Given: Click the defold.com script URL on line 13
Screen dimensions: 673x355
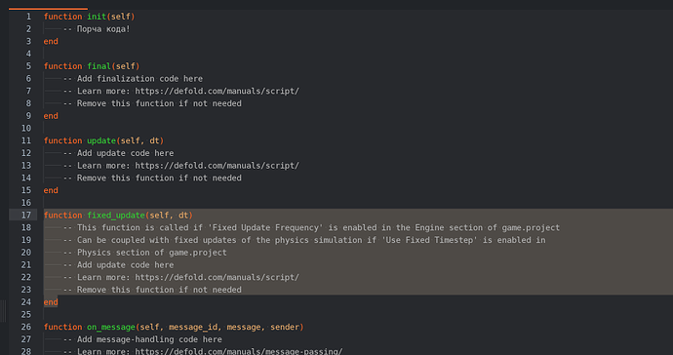Looking at the screenshot, I should [x=218, y=166].
